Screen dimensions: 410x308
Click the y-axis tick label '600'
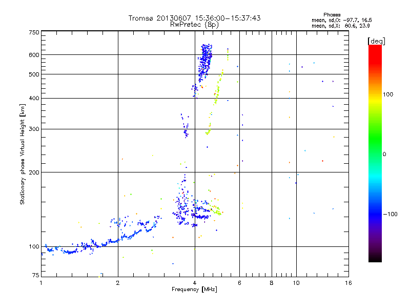[x=34, y=55]
